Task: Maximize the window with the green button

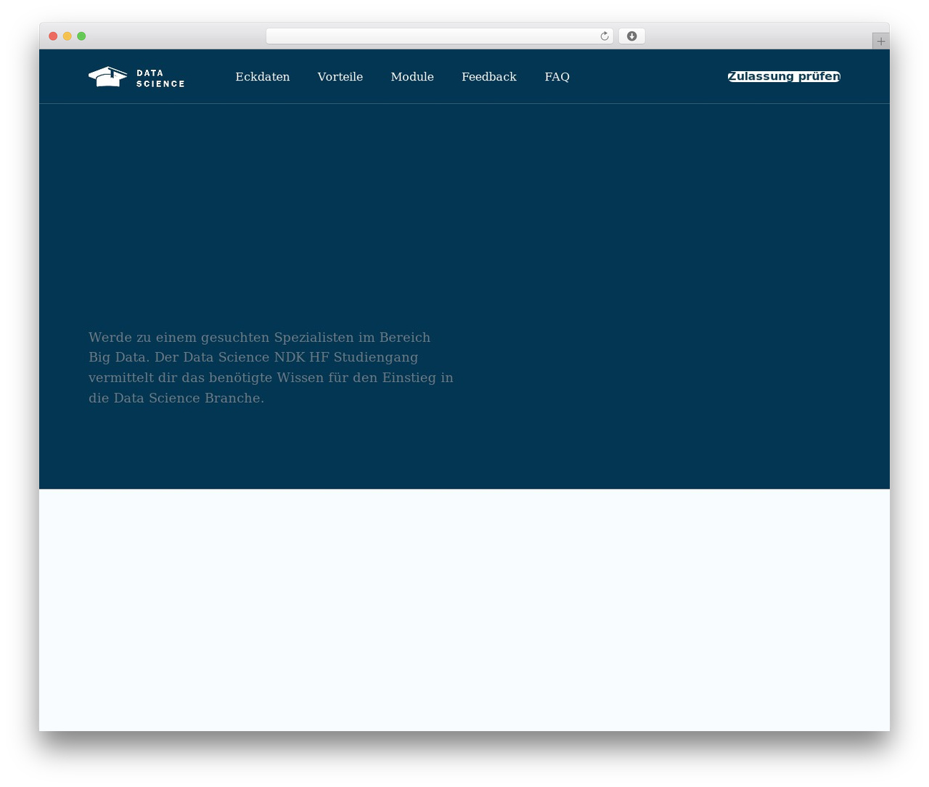Action: pos(81,36)
